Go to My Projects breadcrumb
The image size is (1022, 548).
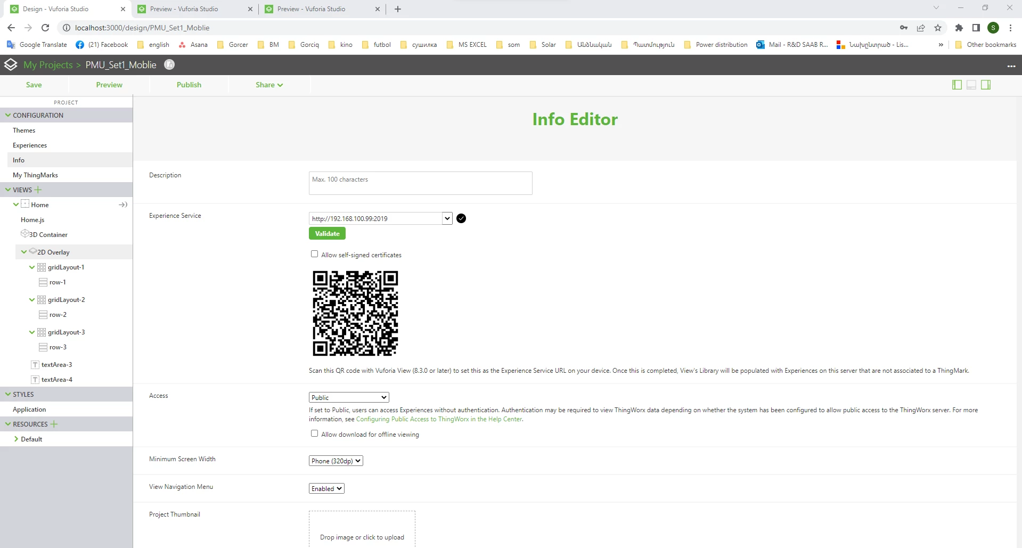48,64
